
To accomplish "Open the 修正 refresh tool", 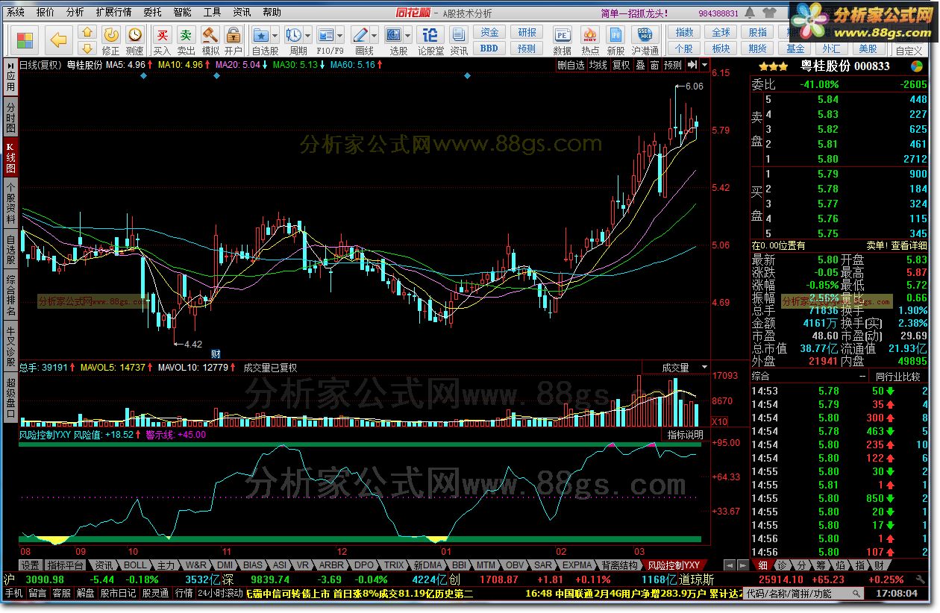I will tap(110, 34).
